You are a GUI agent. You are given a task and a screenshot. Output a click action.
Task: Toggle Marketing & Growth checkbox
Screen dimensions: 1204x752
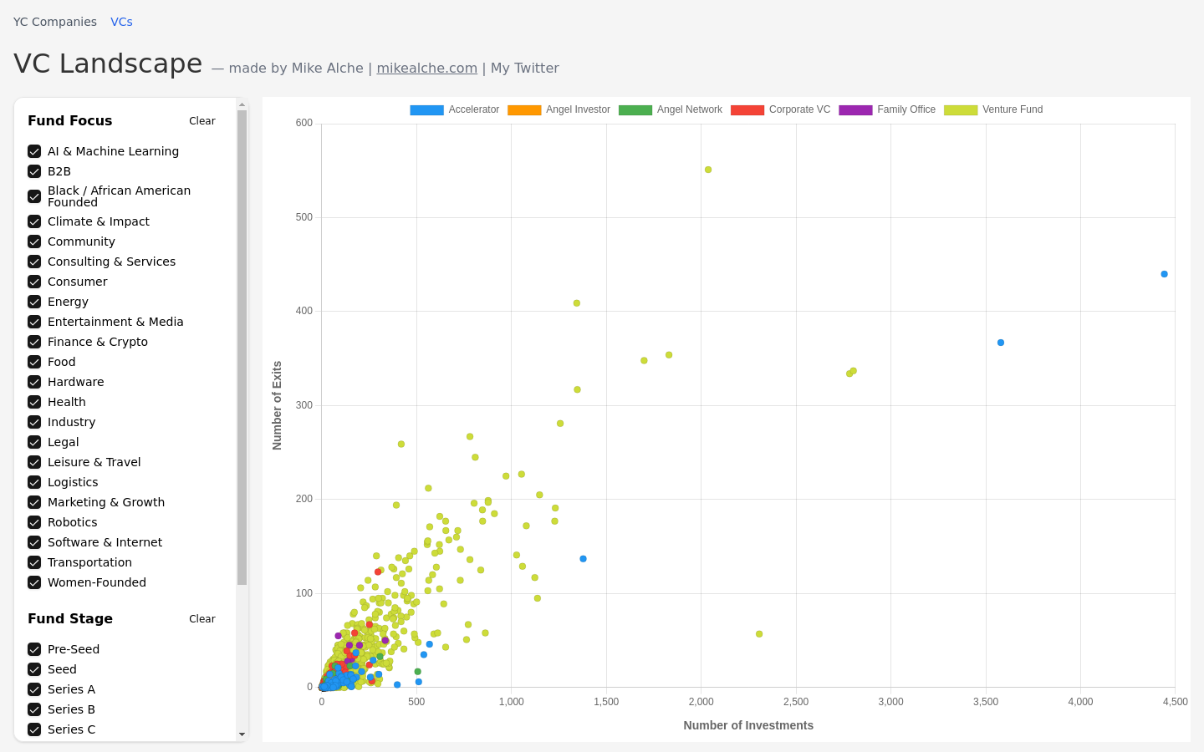(34, 502)
